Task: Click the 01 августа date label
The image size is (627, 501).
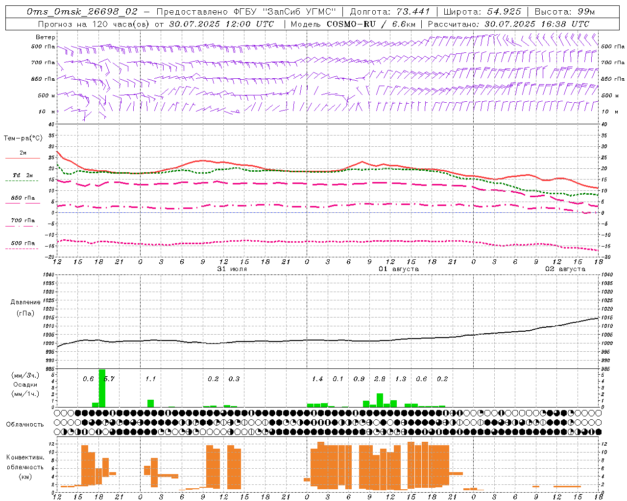Action: point(399,269)
